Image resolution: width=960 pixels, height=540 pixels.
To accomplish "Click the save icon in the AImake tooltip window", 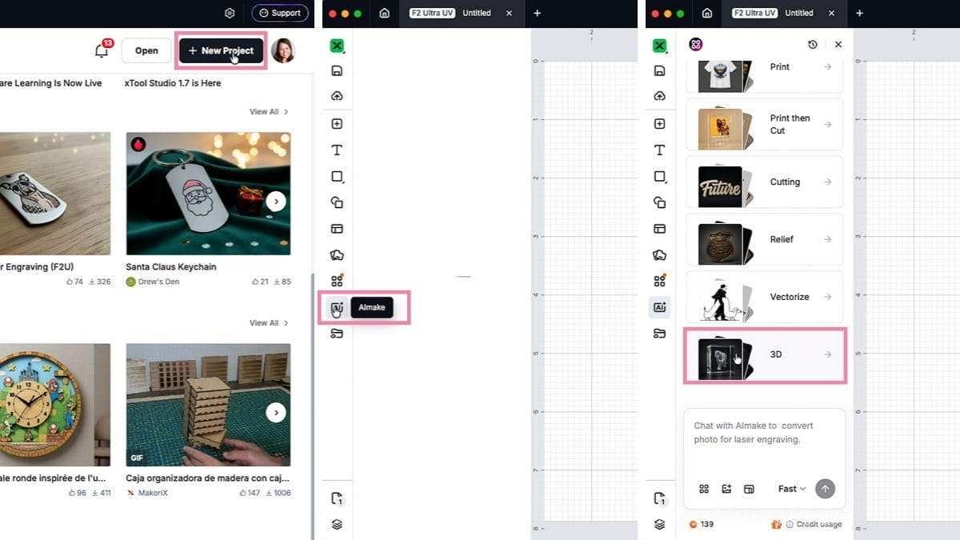I will pyautogui.click(x=337, y=71).
